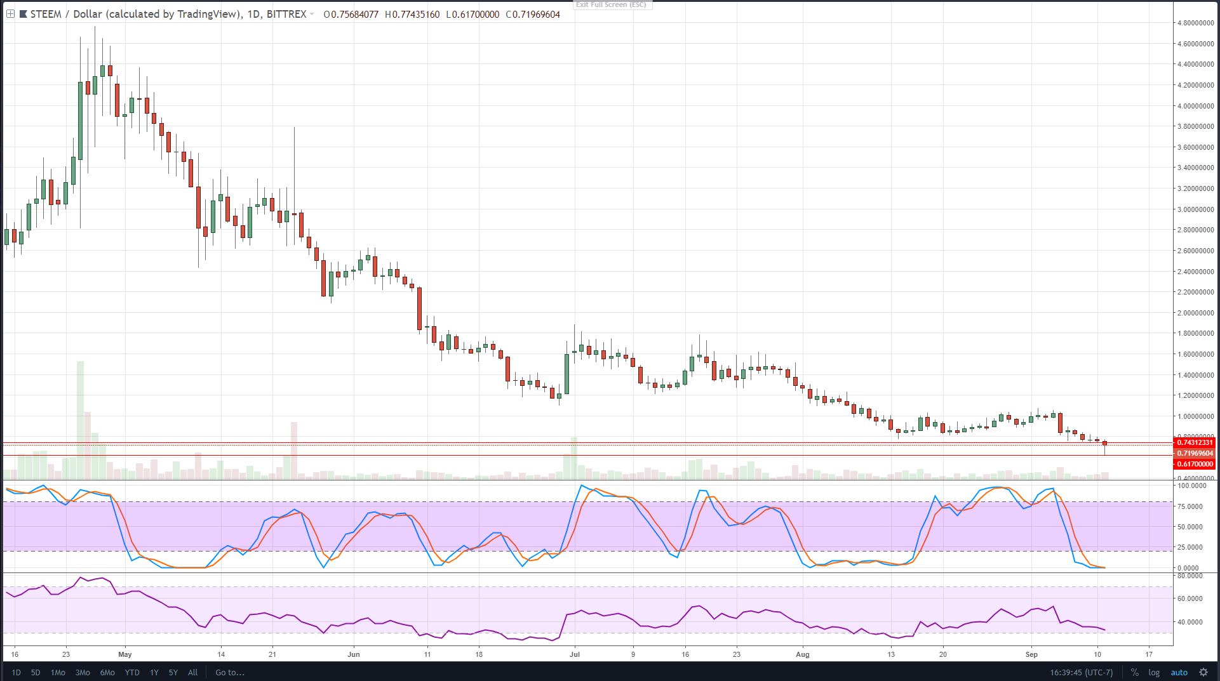Click the 40.0000 RSI scale label

pos(1190,622)
